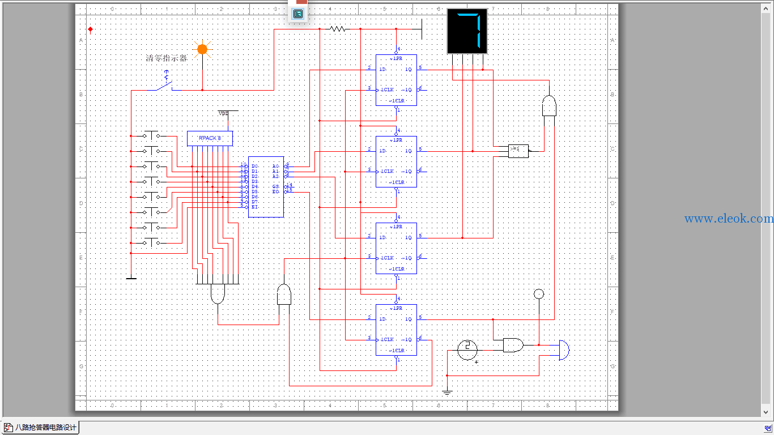Select the third D flip-flop from the top
Viewport: 774px width, 435px height.
396,248
